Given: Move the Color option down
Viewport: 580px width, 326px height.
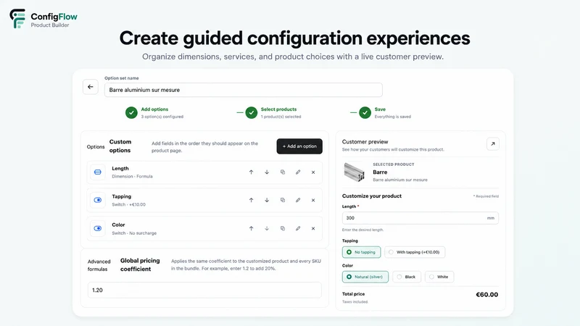Looking at the screenshot, I should (267, 228).
